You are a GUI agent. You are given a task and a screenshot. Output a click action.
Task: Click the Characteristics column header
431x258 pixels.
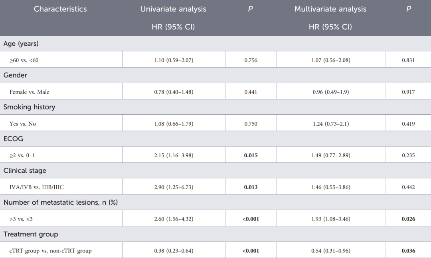60,9
